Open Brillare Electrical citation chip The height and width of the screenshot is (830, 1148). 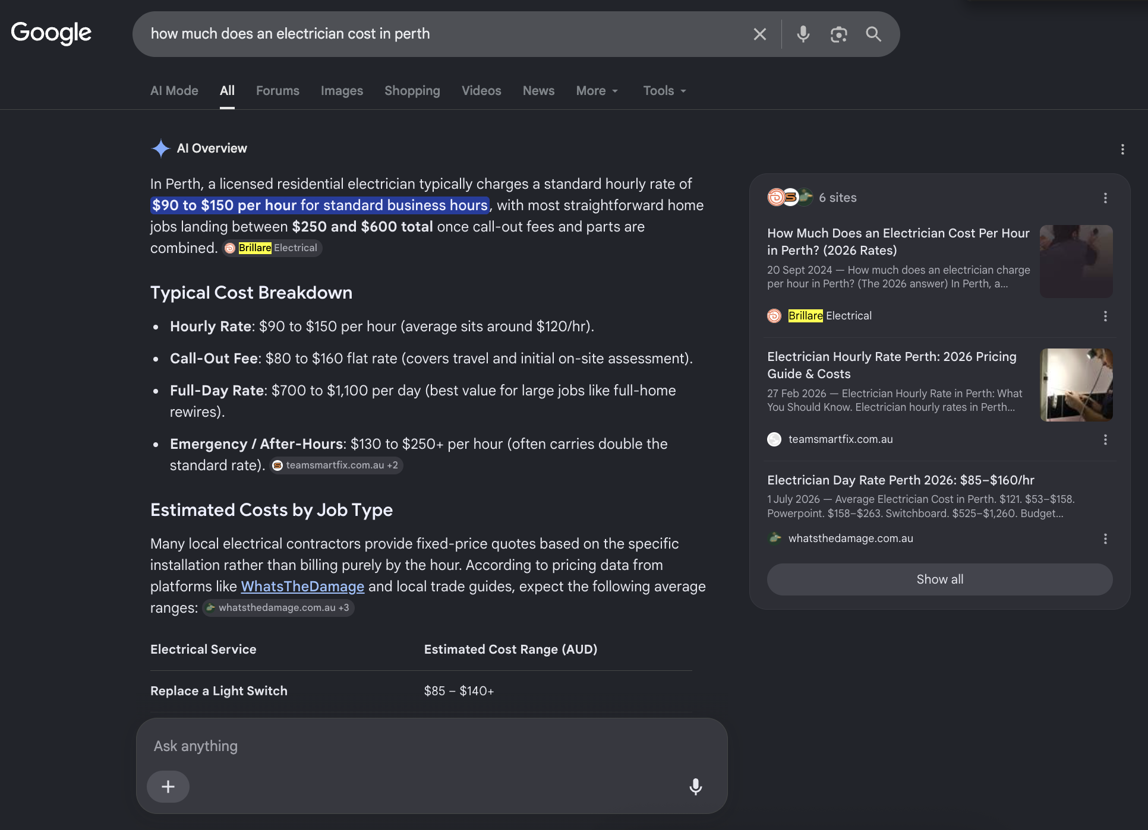click(x=272, y=248)
